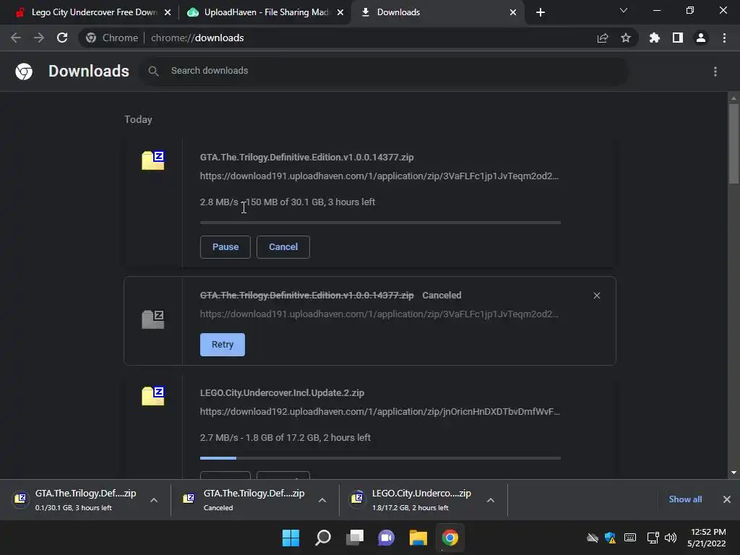Select text "150 MB of 30.1 GB, 3 hours left"
This screenshot has height=555, width=740.
310,202
